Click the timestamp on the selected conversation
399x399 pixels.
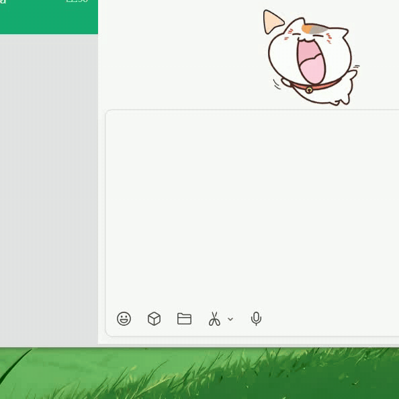click(x=77, y=1)
